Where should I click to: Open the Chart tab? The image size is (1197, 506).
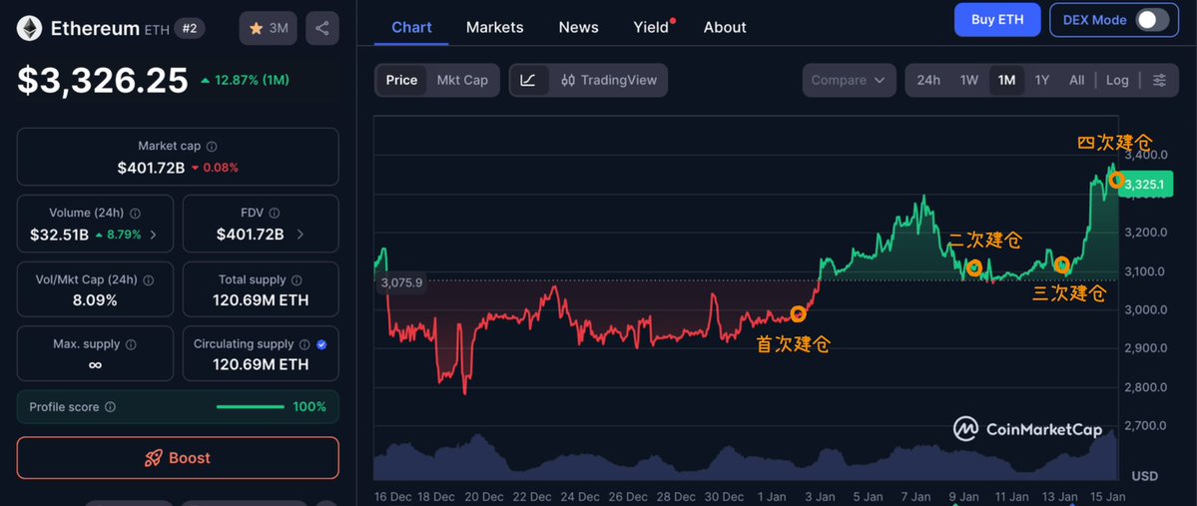click(x=411, y=28)
